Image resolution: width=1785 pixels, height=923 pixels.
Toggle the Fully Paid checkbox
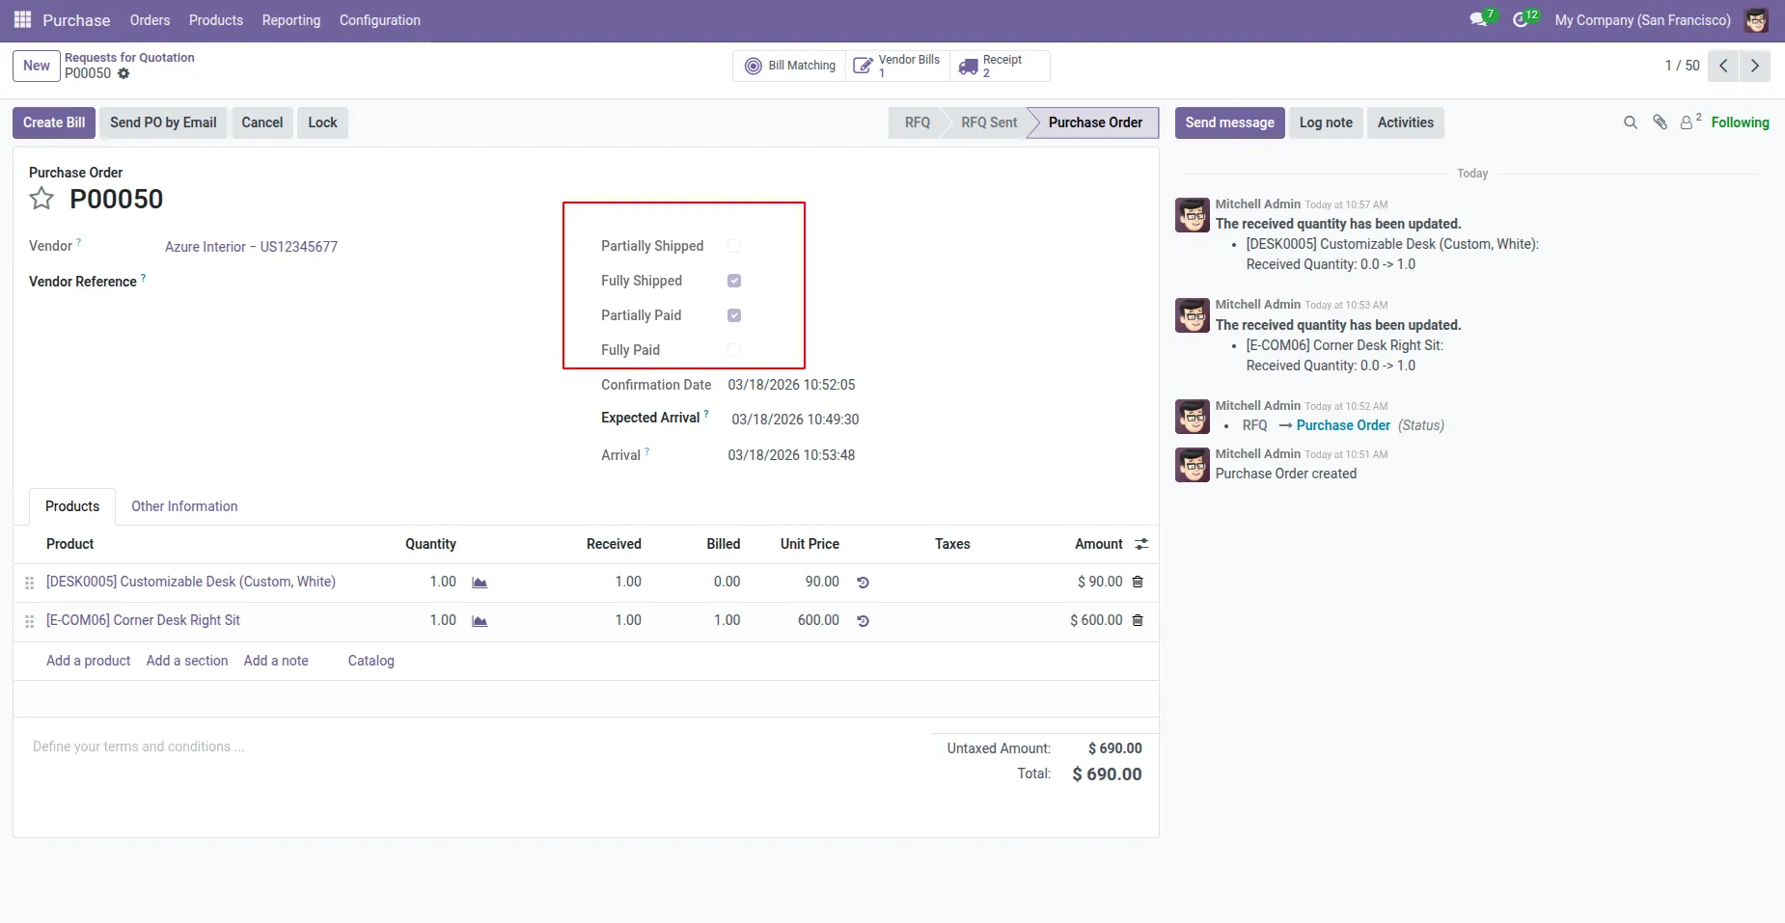734,350
